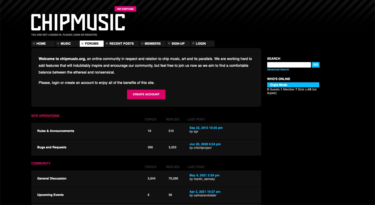375x205 pixels.
Task: Focus the search input field
Action: (x=289, y=65)
